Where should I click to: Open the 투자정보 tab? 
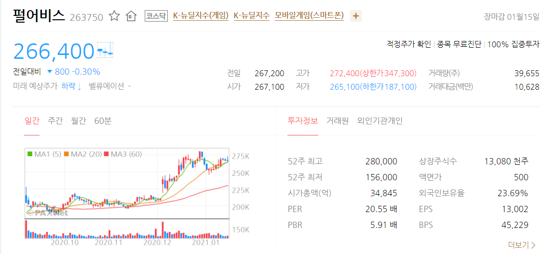coord(303,121)
